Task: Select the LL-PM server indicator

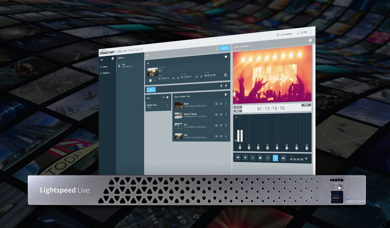Action: pos(301,33)
